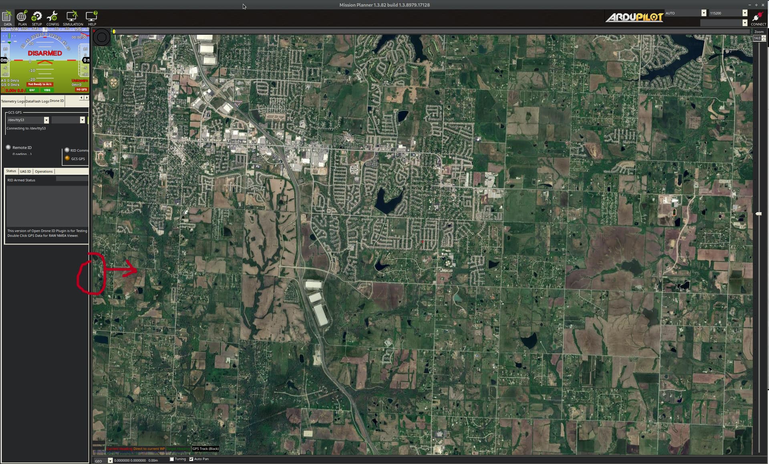Expand the /dev/ttyS3 GCS GPS port dropdown
Viewport: 769px width, 464px height.
click(46, 120)
